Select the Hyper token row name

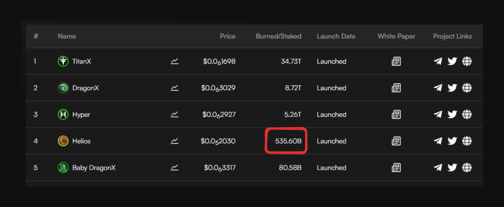click(x=81, y=114)
